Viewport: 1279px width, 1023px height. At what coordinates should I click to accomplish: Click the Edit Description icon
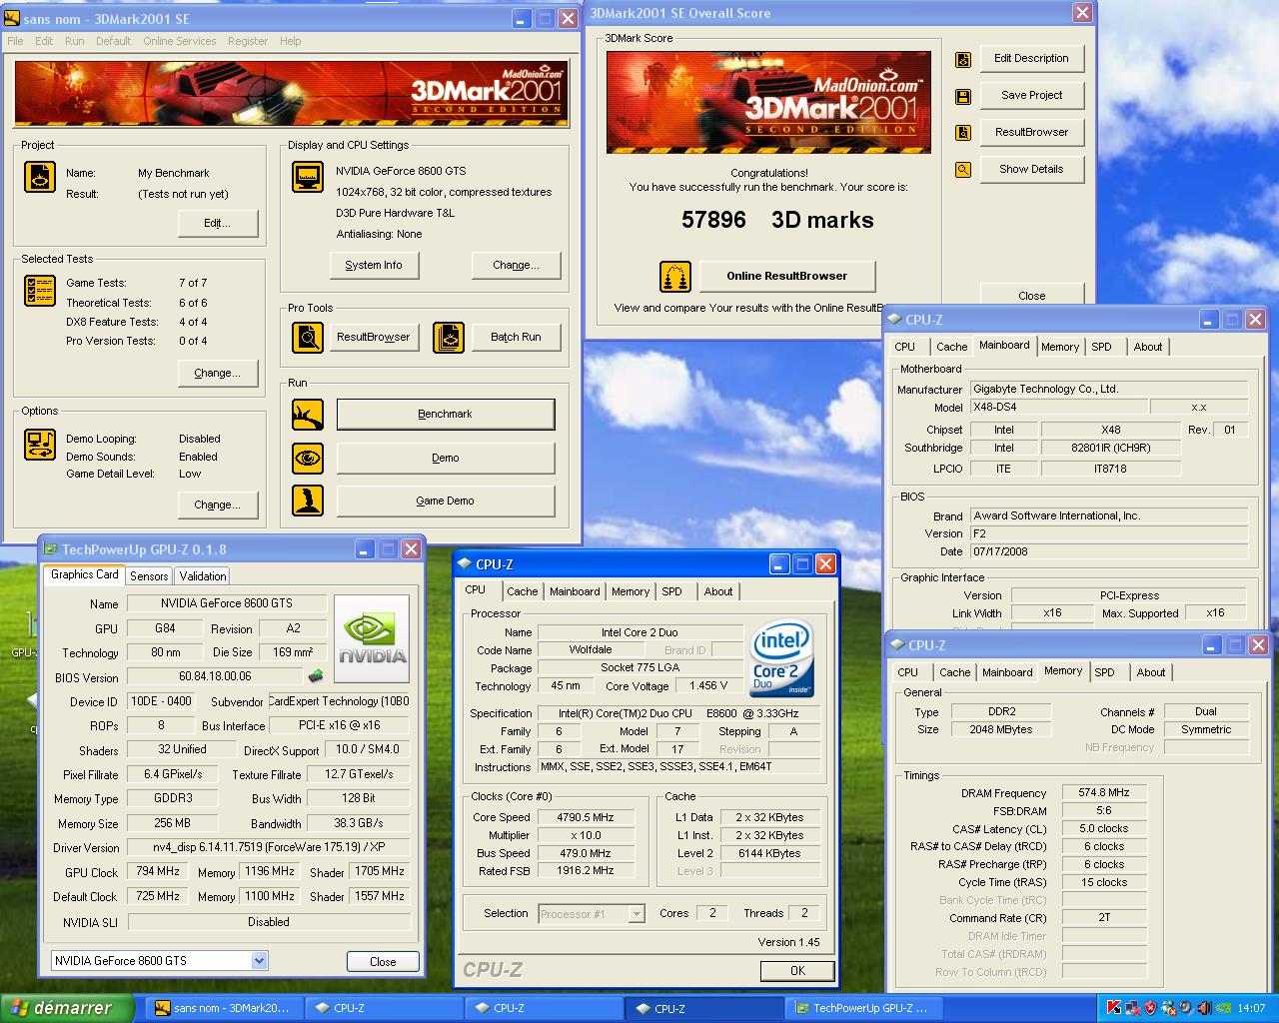pyautogui.click(x=963, y=59)
